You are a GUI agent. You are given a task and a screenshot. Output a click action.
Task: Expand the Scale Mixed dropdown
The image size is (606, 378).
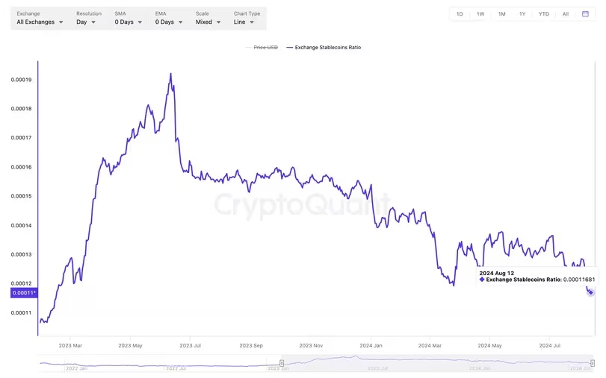pos(208,22)
